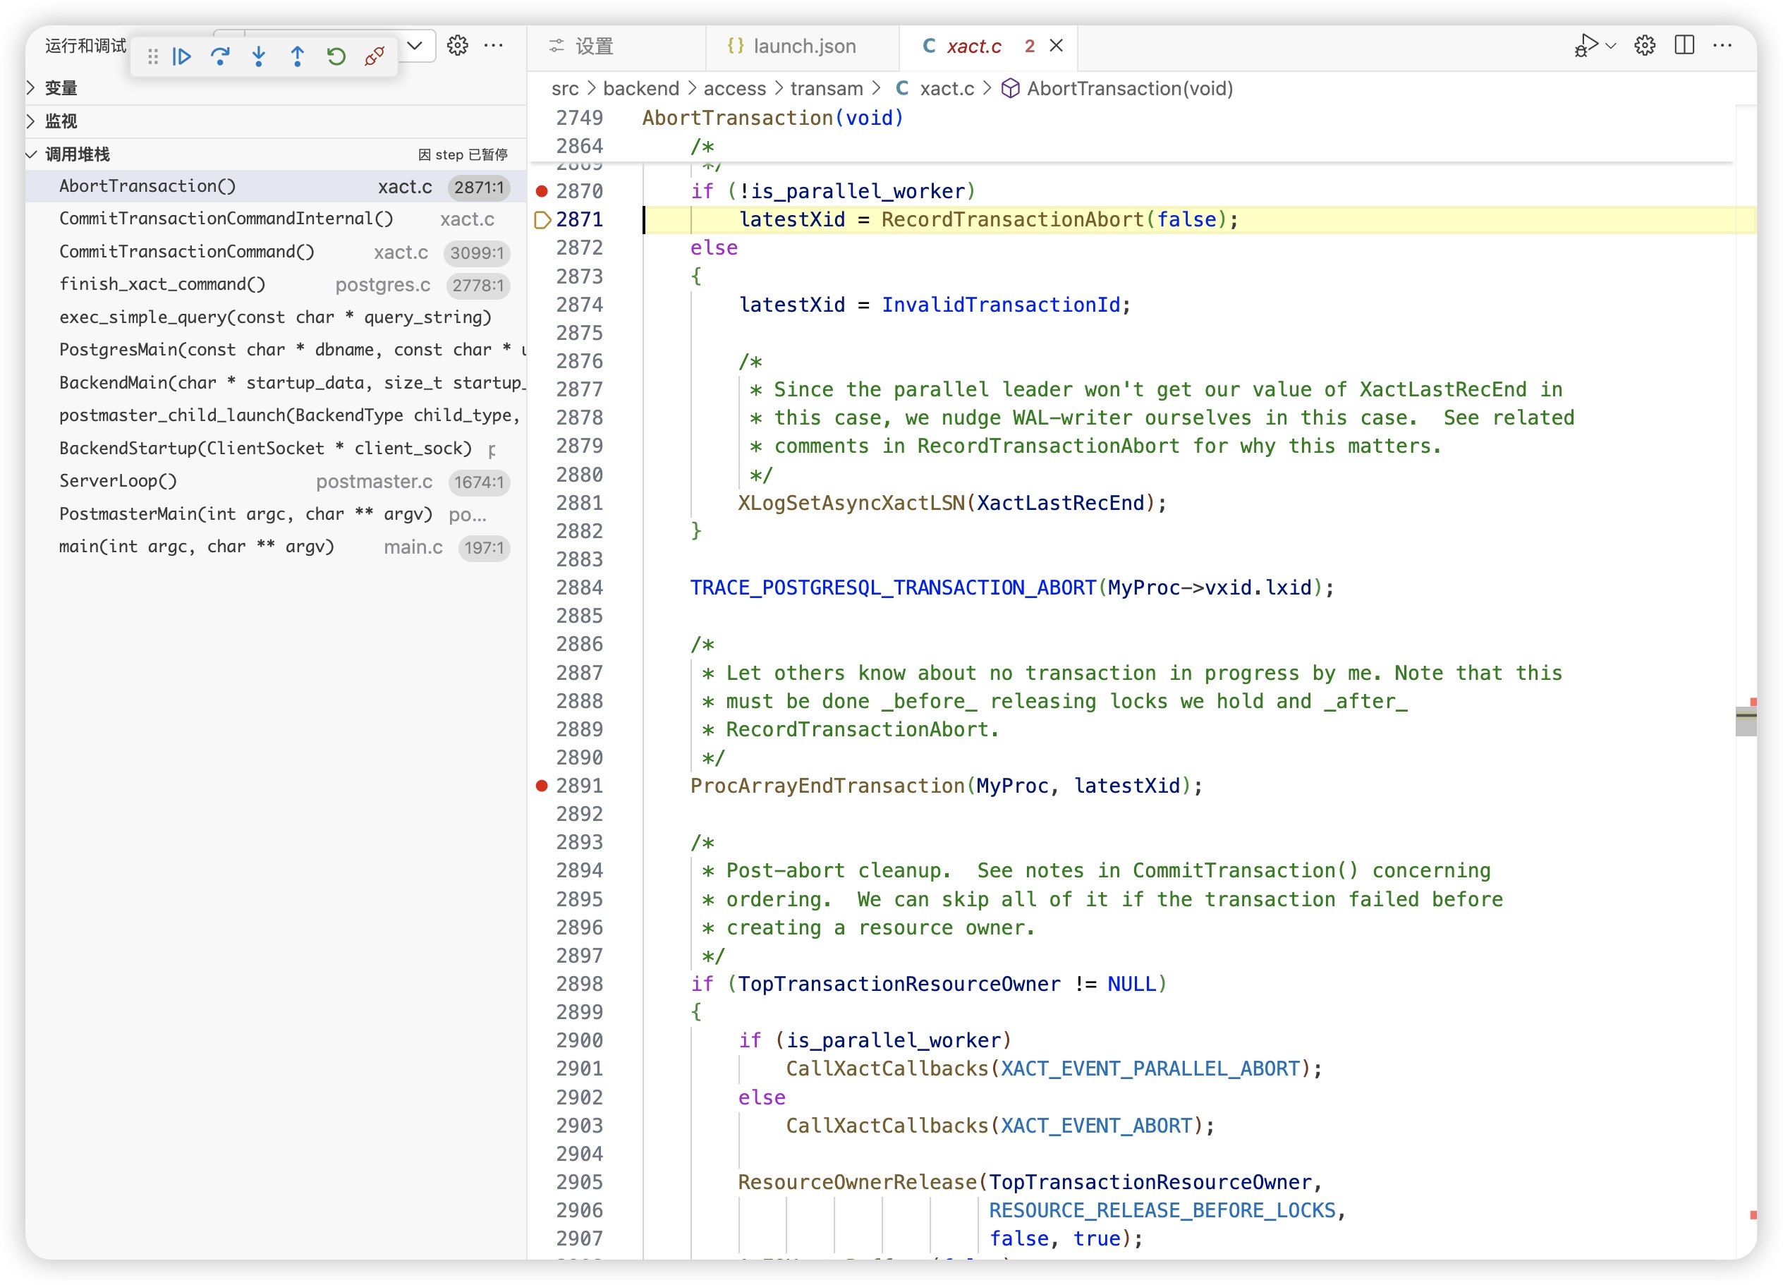
Task: Click the Continue debug button
Action: pos(181,56)
